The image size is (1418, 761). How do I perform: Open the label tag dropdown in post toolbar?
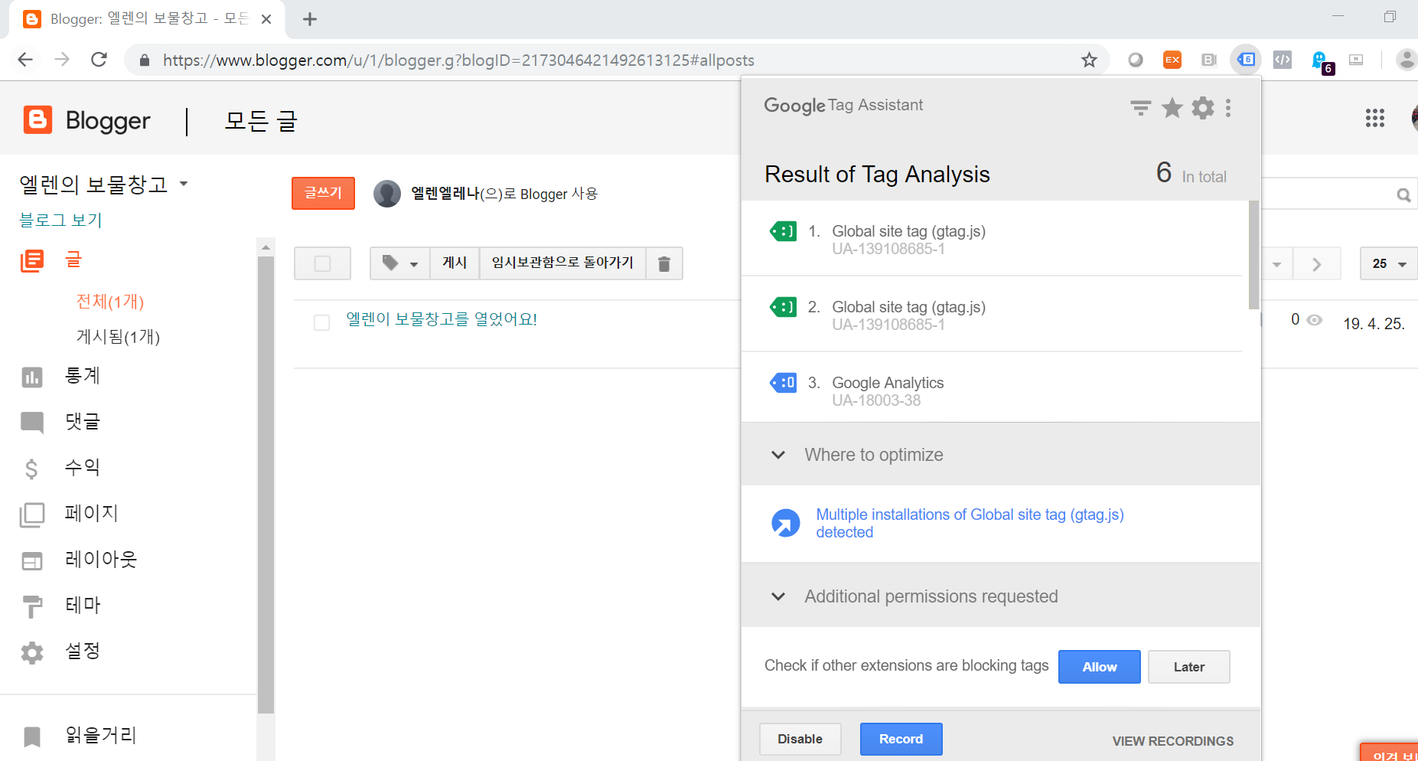point(399,263)
